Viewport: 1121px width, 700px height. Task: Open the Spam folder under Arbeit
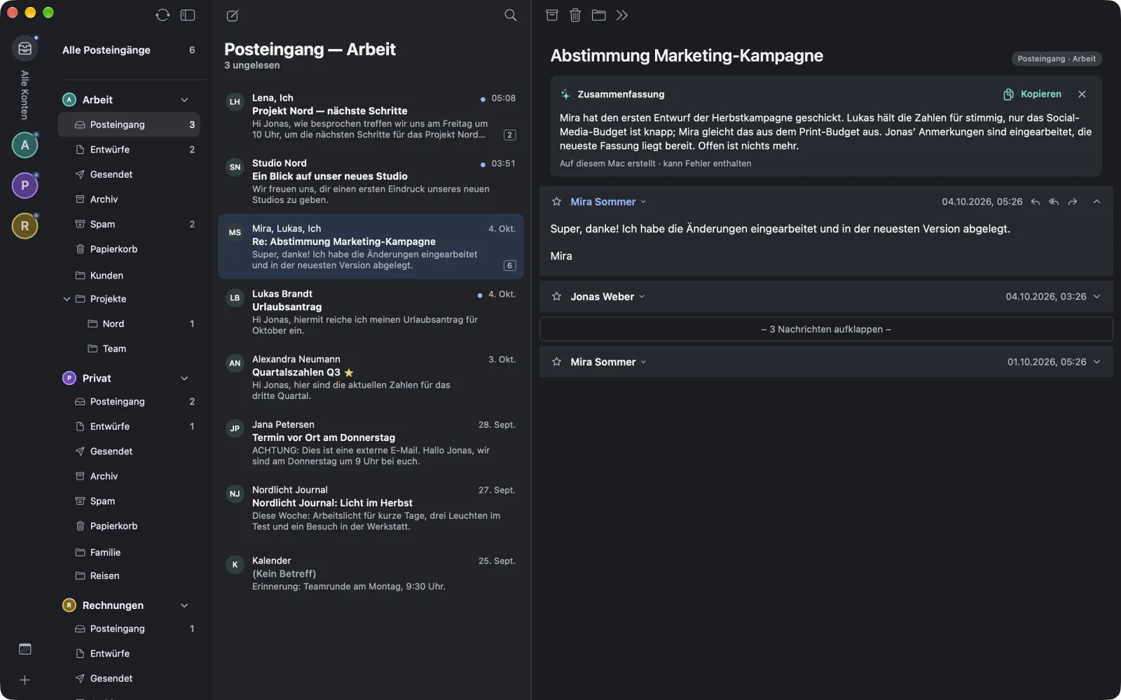click(x=128, y=224)
